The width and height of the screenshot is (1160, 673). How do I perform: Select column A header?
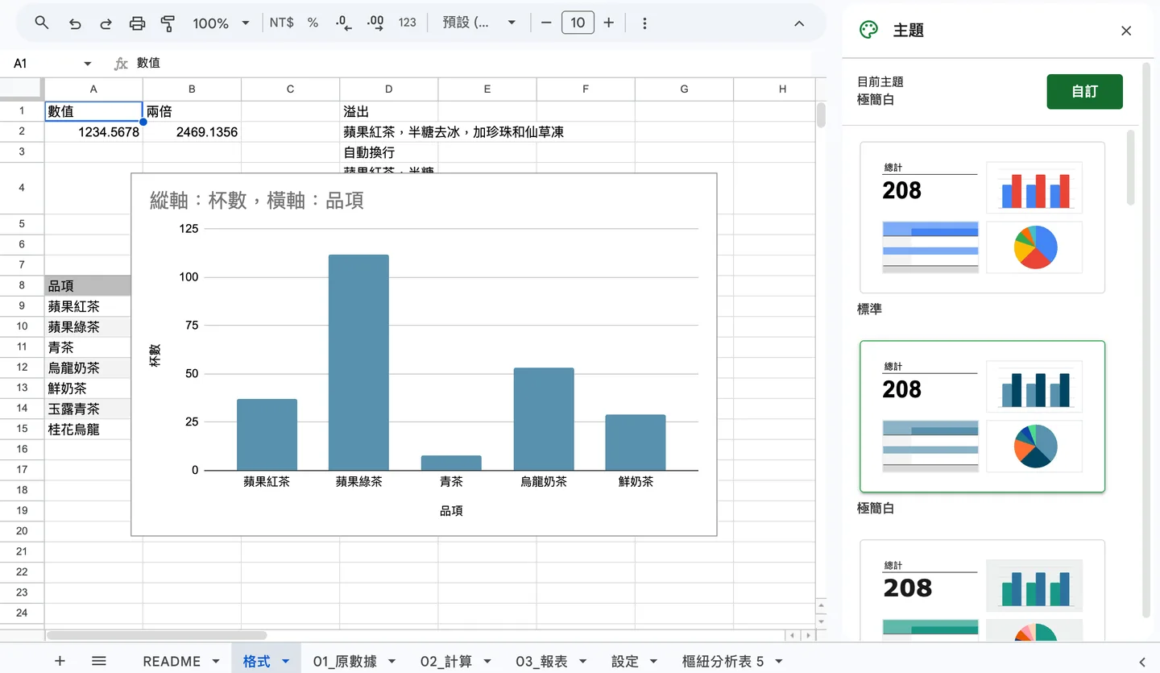93,89
